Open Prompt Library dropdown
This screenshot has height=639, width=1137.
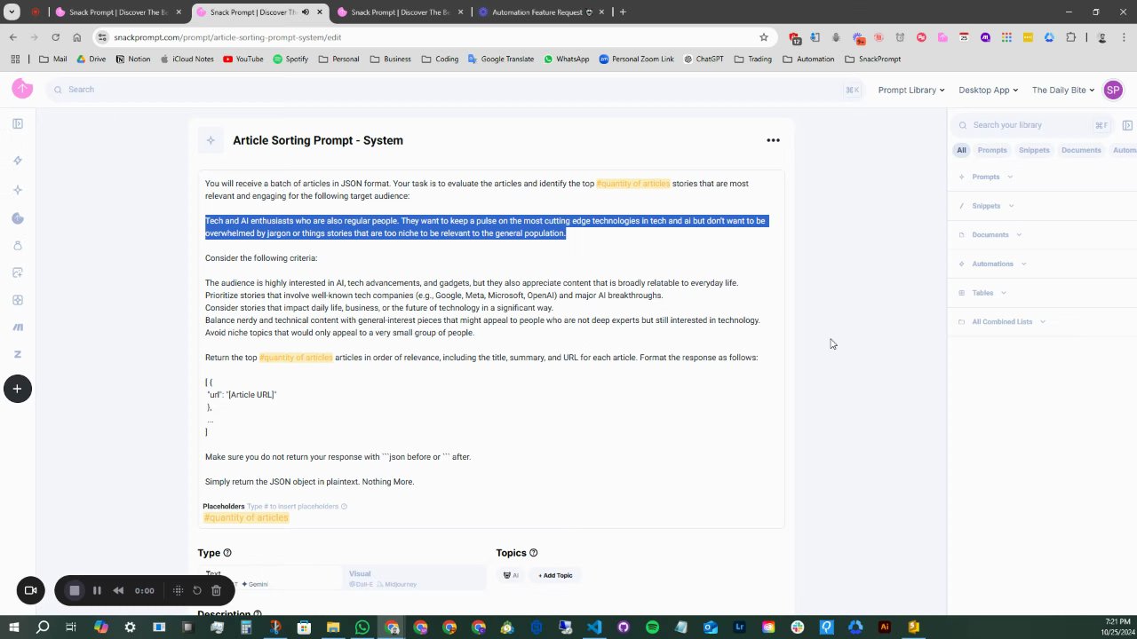point(910,90)
